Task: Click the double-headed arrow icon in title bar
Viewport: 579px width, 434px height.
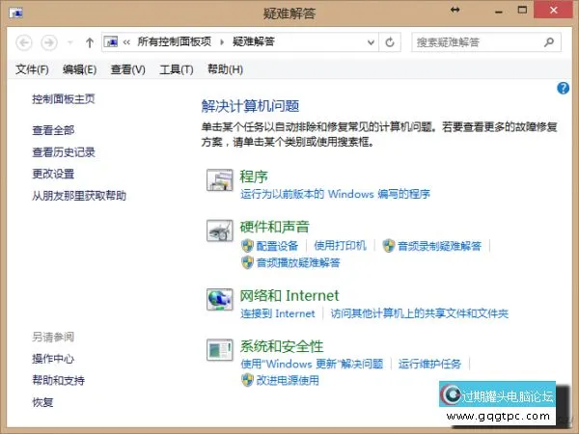Action: [x=455, y=10]
